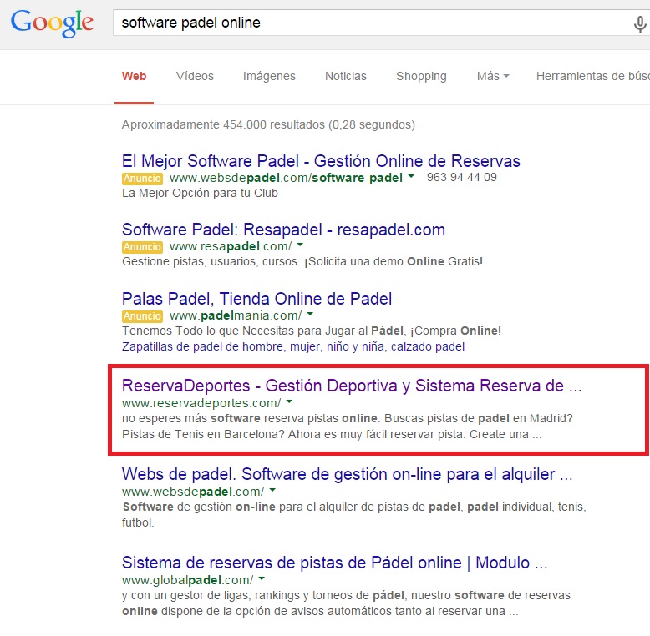Expand arrow next to www.resapadel.com/ URL
This screenshot has width=650, height=636.
pos(300,245)
